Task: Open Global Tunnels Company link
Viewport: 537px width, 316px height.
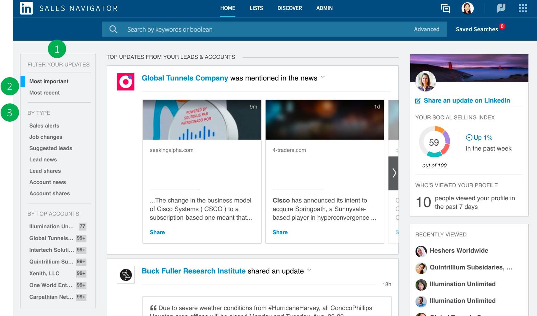Action: pyautogui.click(x=185, y=78)
